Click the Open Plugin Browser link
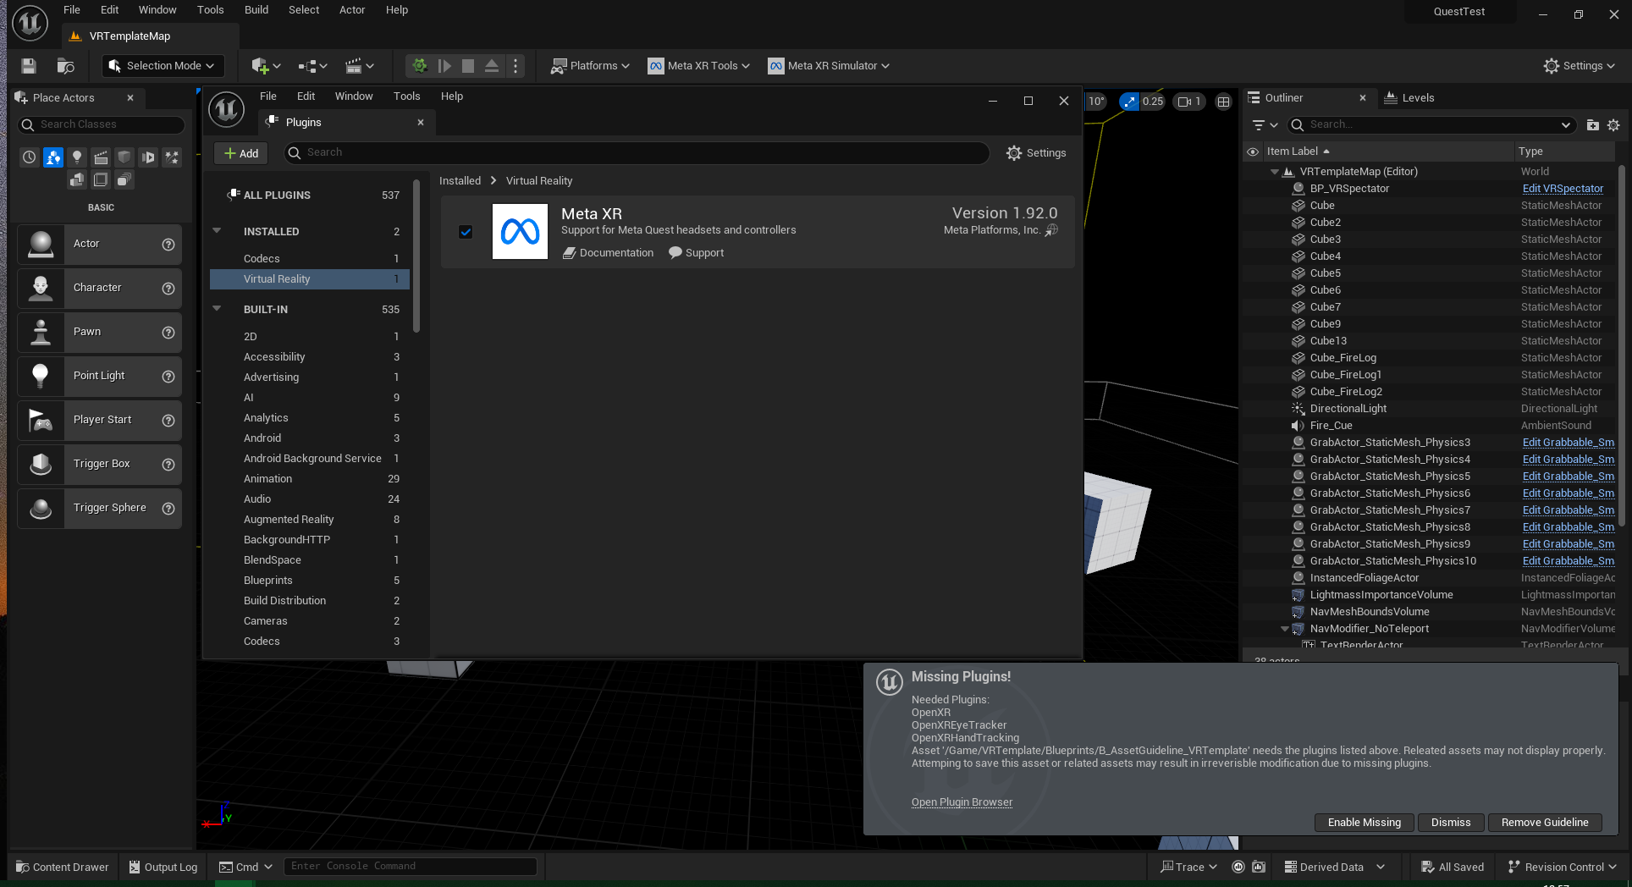 point(962,802)
